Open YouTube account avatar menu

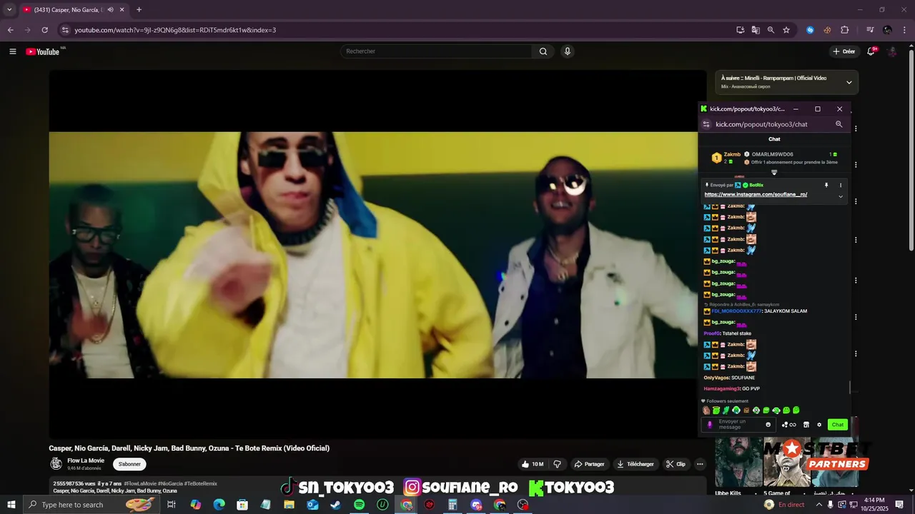[892, 51]
